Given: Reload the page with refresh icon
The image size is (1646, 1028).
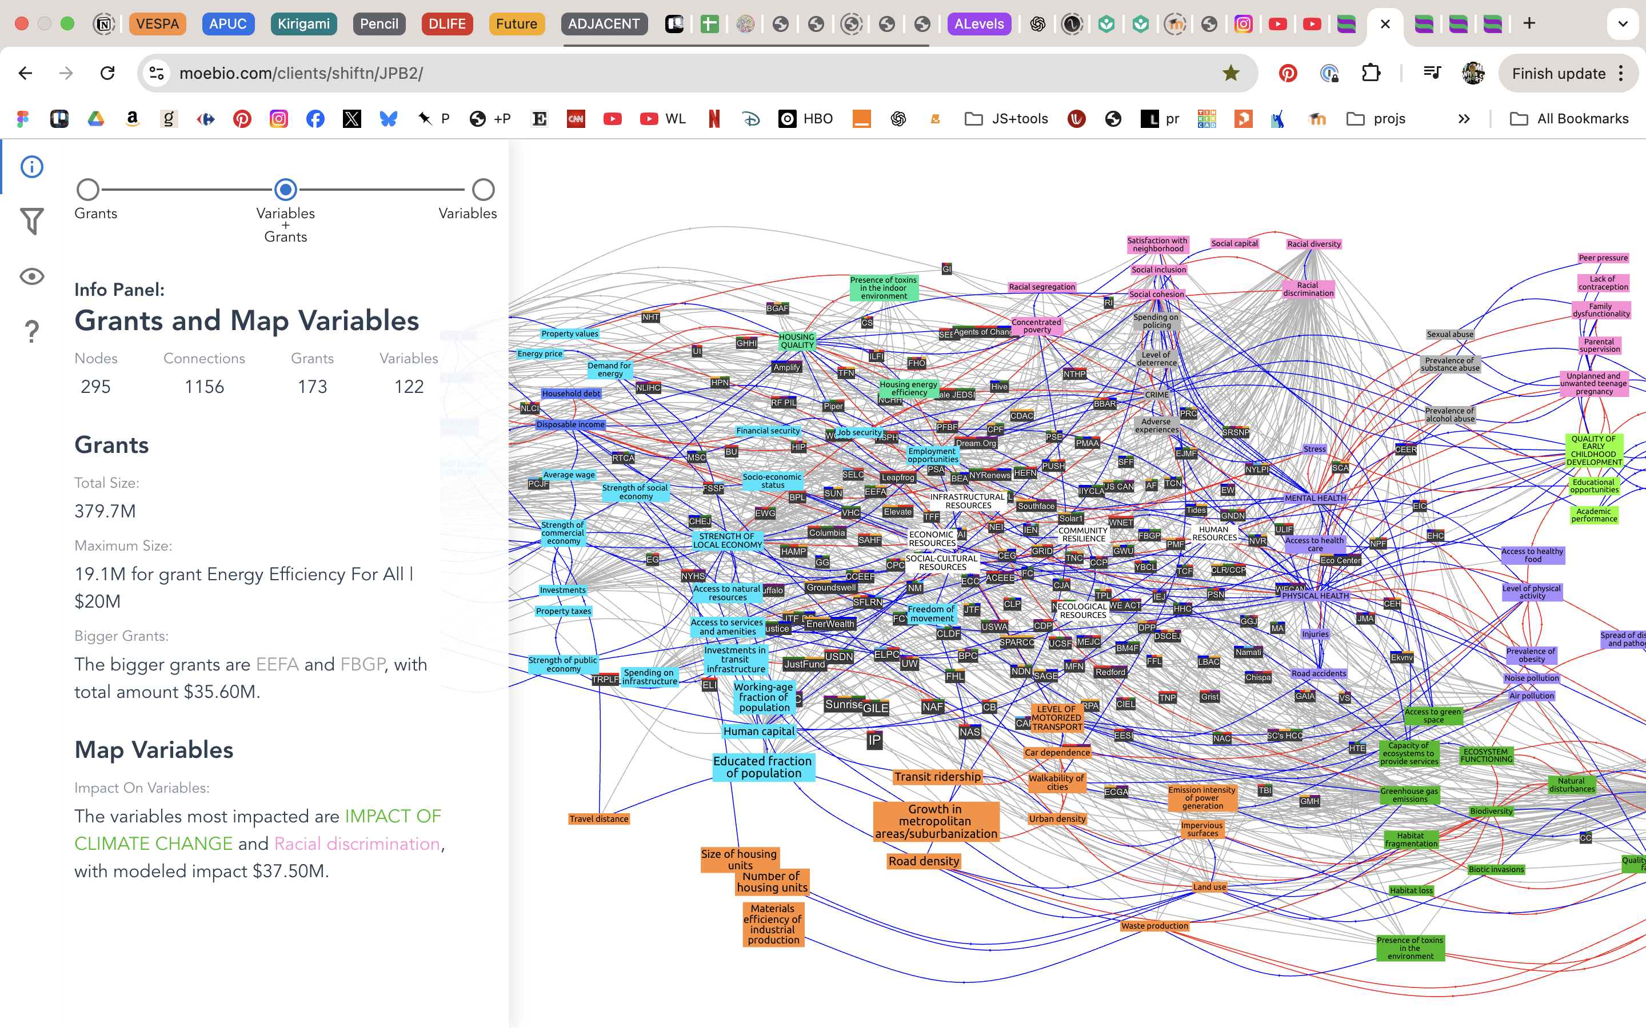Looking at the screenshot, I should tap(107, 74).
